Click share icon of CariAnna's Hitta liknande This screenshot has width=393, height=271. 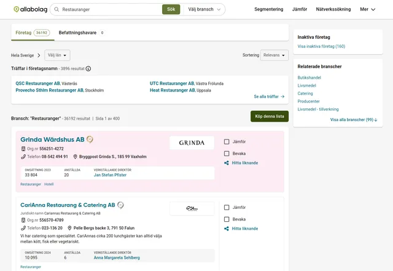click(x=227, y=229)
